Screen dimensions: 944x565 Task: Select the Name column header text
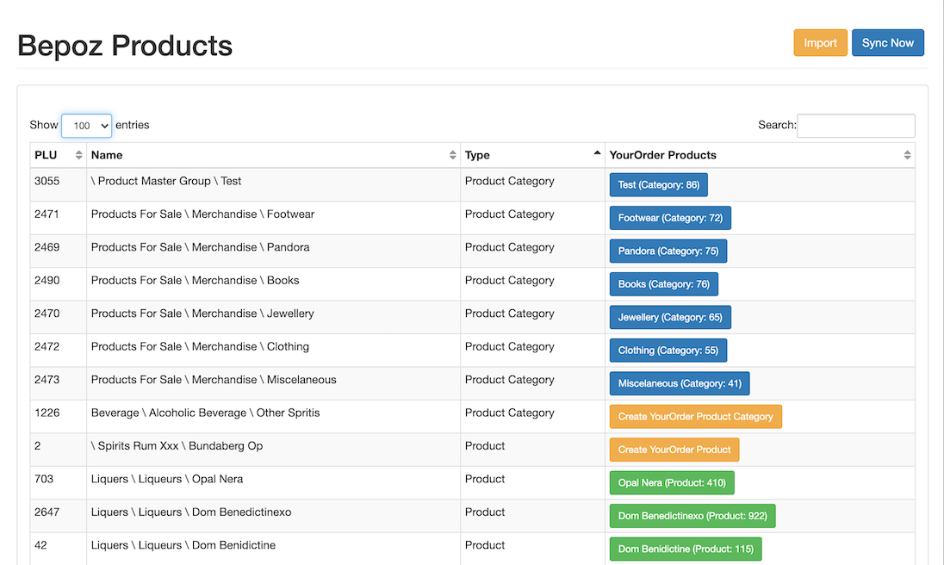107,155
